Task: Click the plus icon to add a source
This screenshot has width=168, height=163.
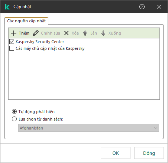Action: coord(14,33)
